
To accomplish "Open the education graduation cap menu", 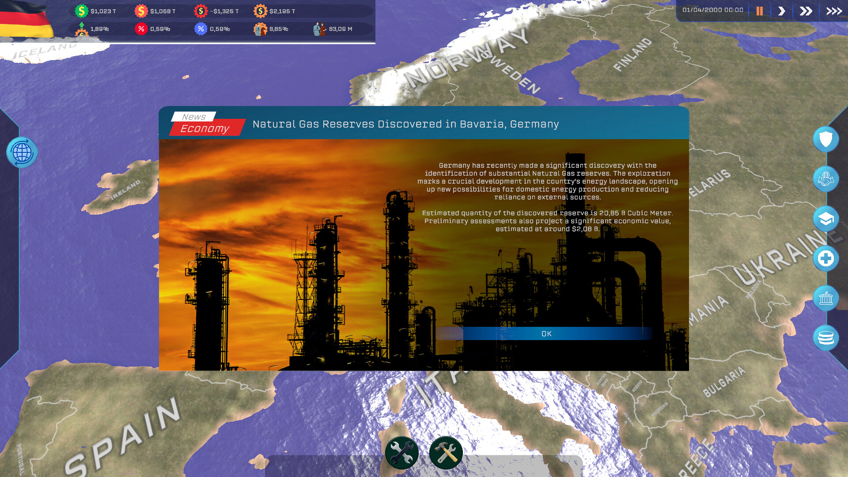I will [825, 219].
